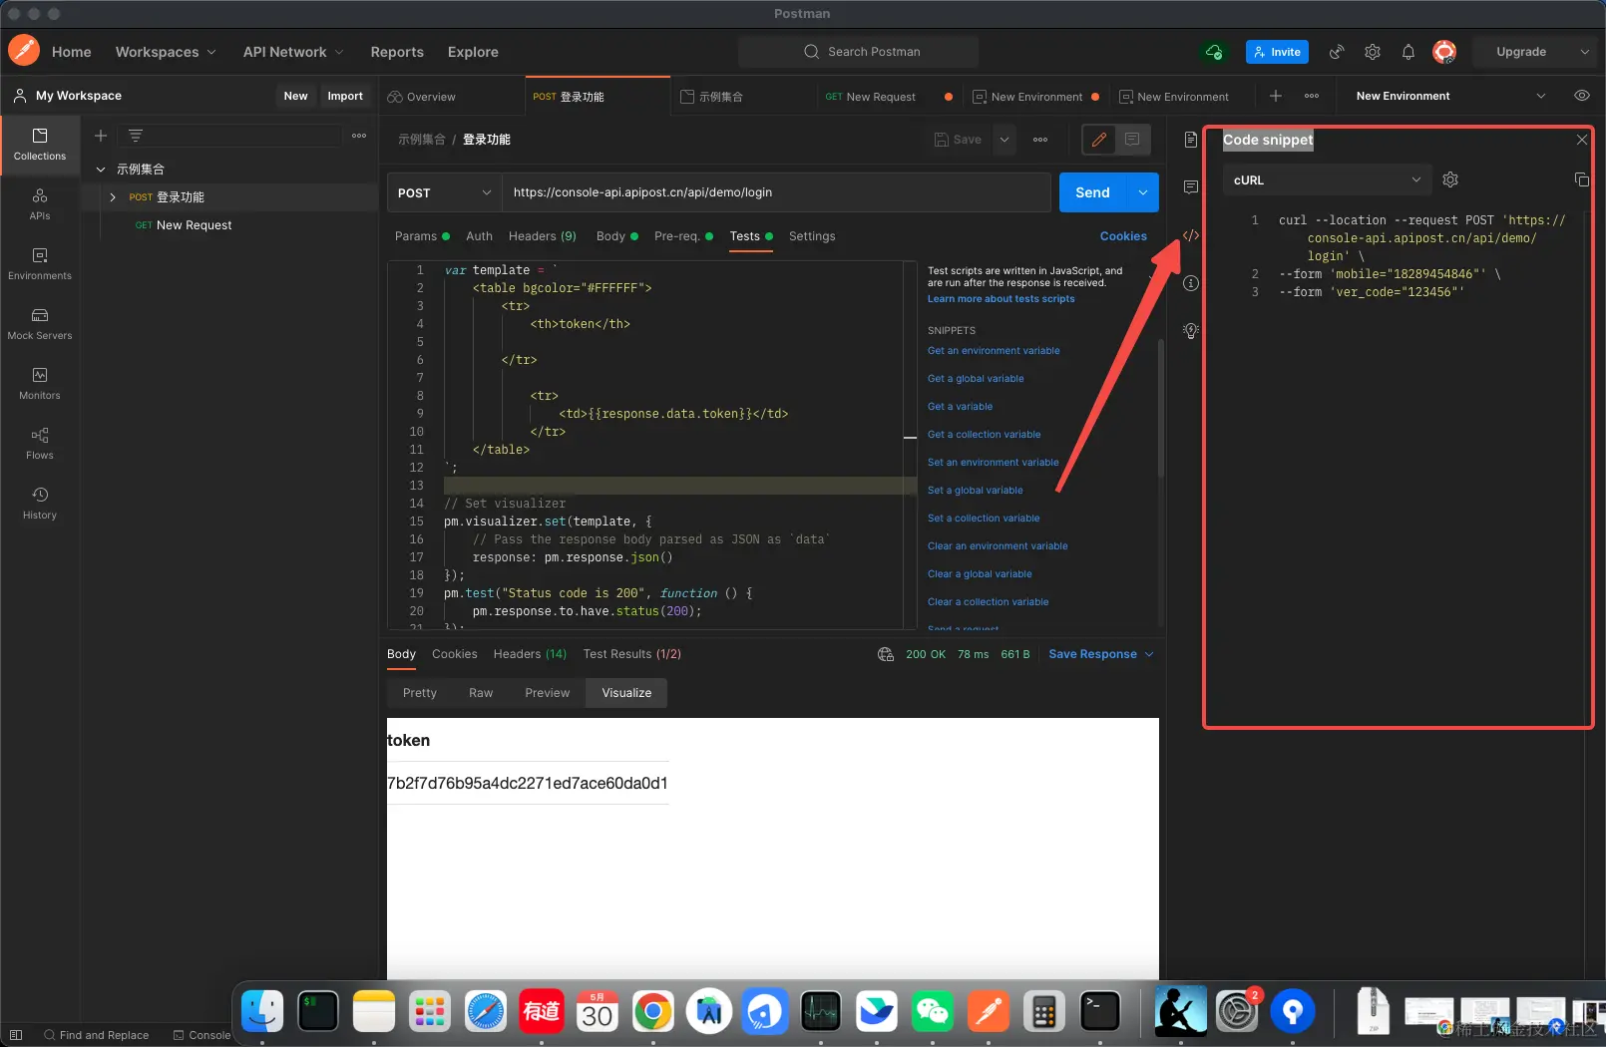1606x1047 pixels.
Task: Switch to build mode pencil toggle
Action: 1099,140
